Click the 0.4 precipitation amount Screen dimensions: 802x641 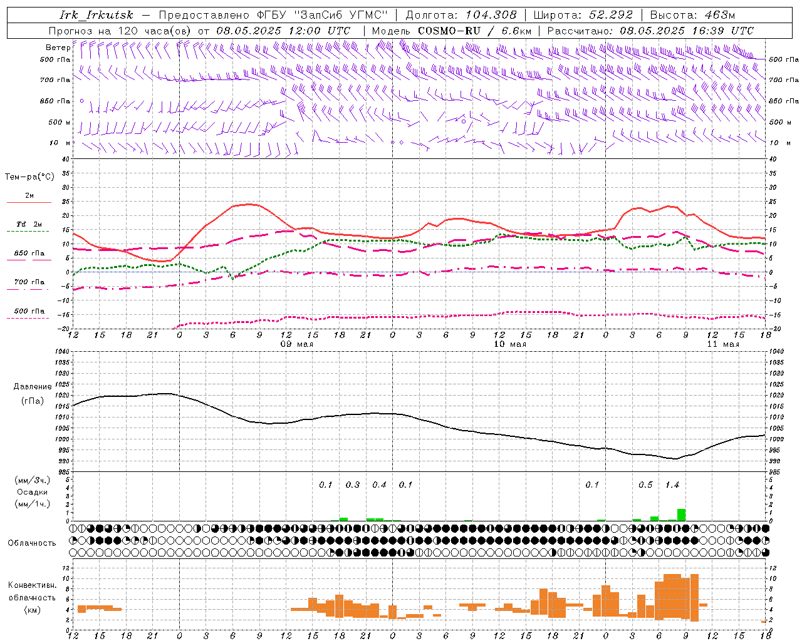[x=379, y=485]
